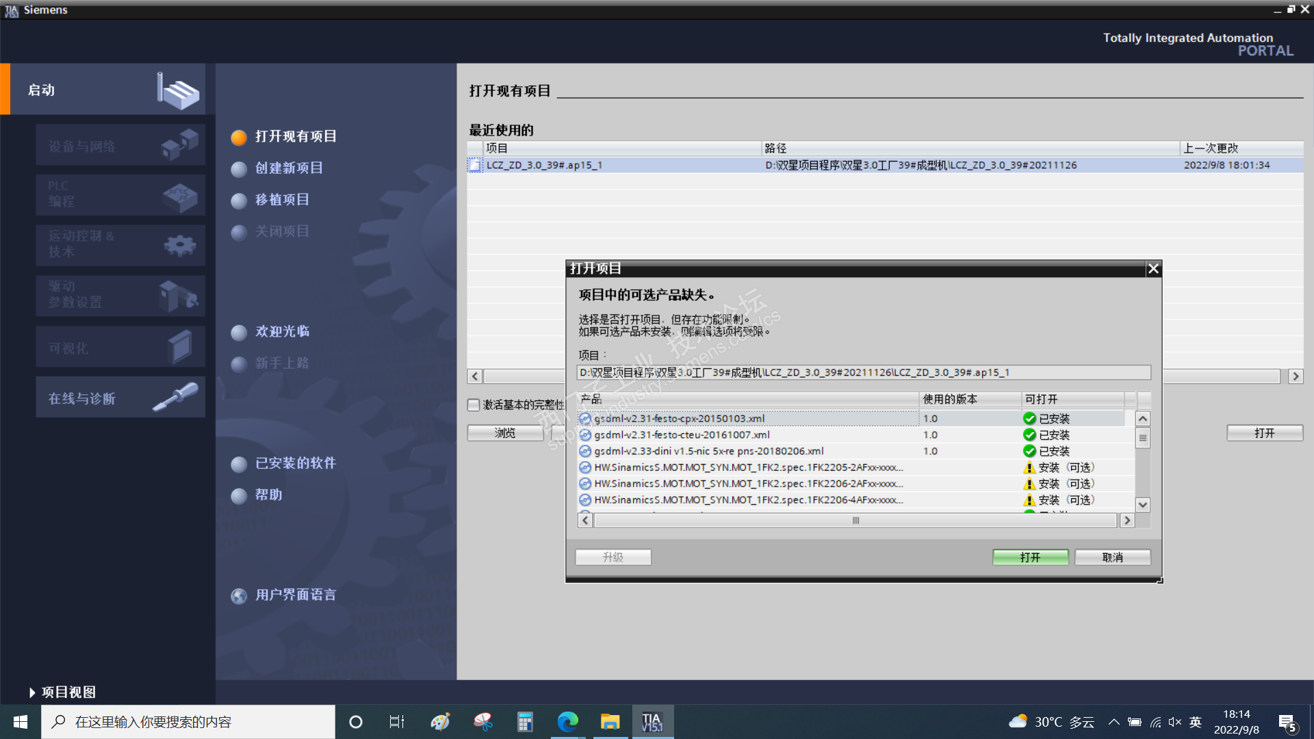
Task: Select the 移植项目 option bullet
Action: click(239, 200)
